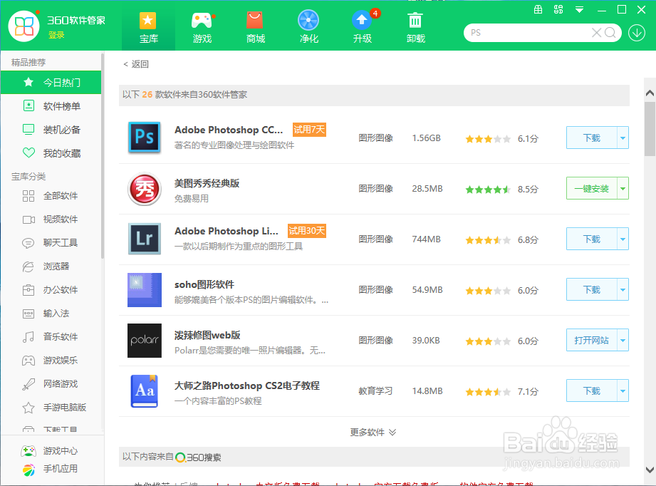Click main list scrollbar down arrow

[650, 470]
